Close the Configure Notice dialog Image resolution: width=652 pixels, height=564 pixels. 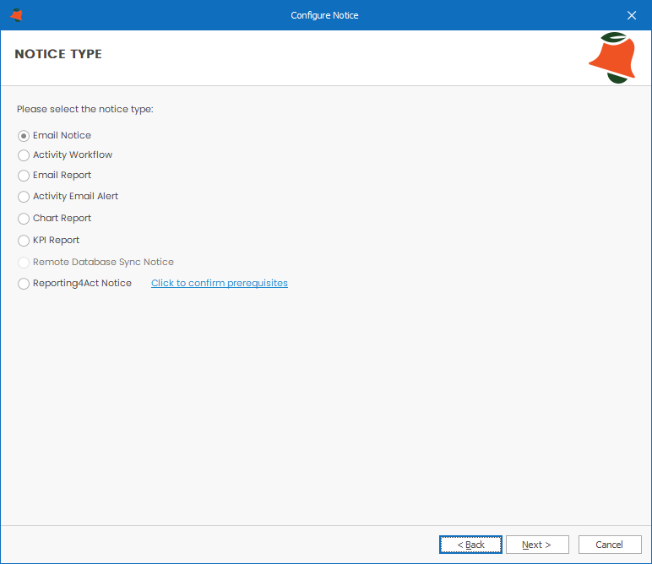tap(631, 15)
